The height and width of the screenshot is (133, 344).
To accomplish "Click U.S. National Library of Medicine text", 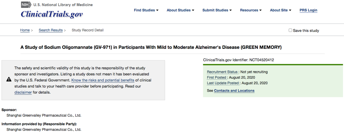I will click(63, 5).
